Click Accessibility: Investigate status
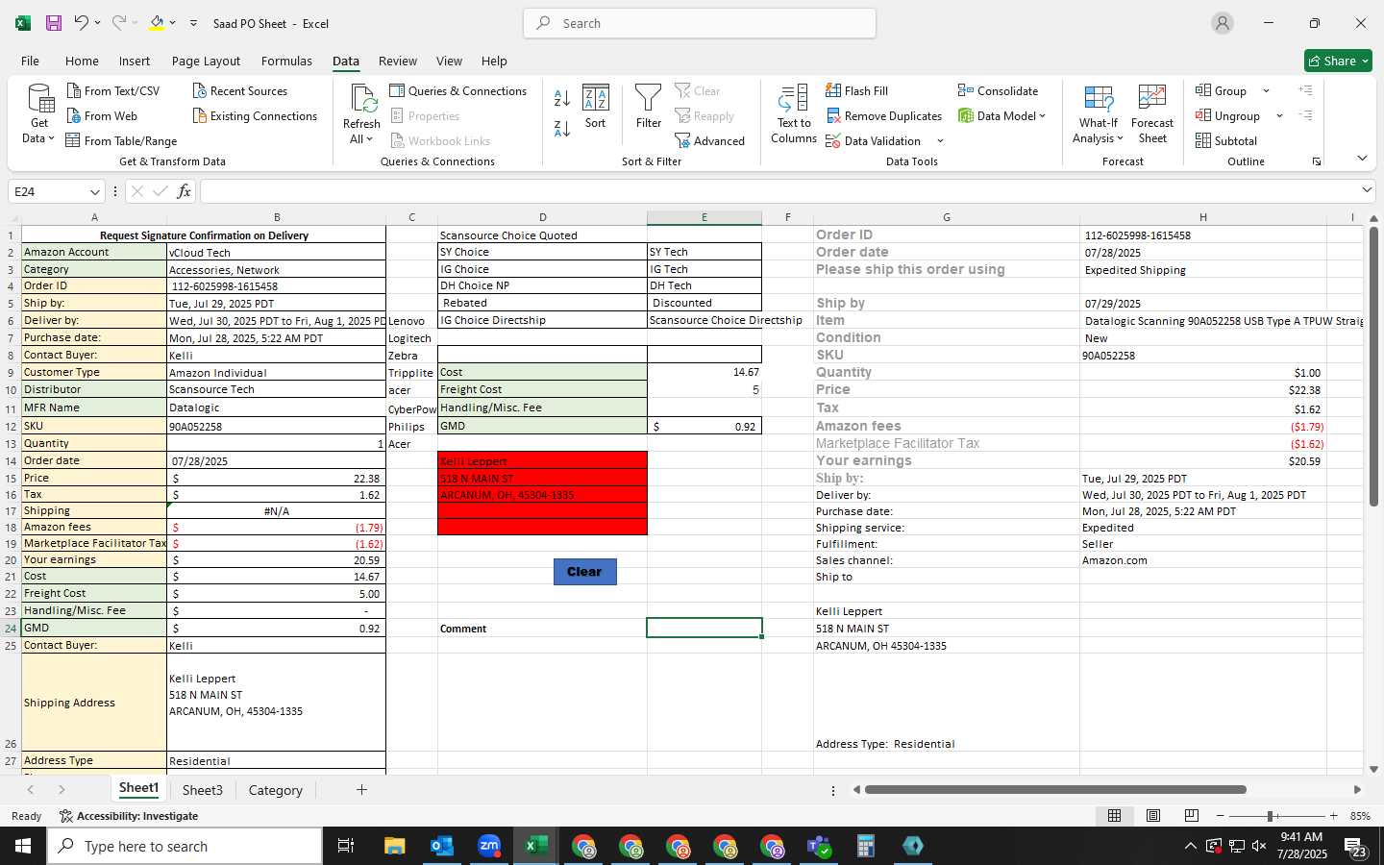Image resolution: width=1384 pixels, height=865 pixels. click(129, 816)
